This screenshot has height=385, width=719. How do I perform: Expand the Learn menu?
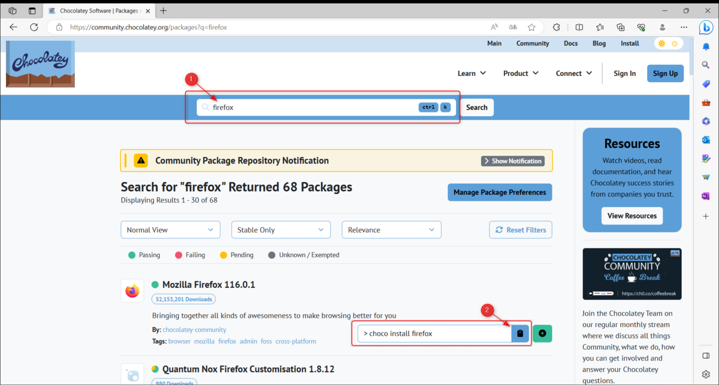pos(472,73)
